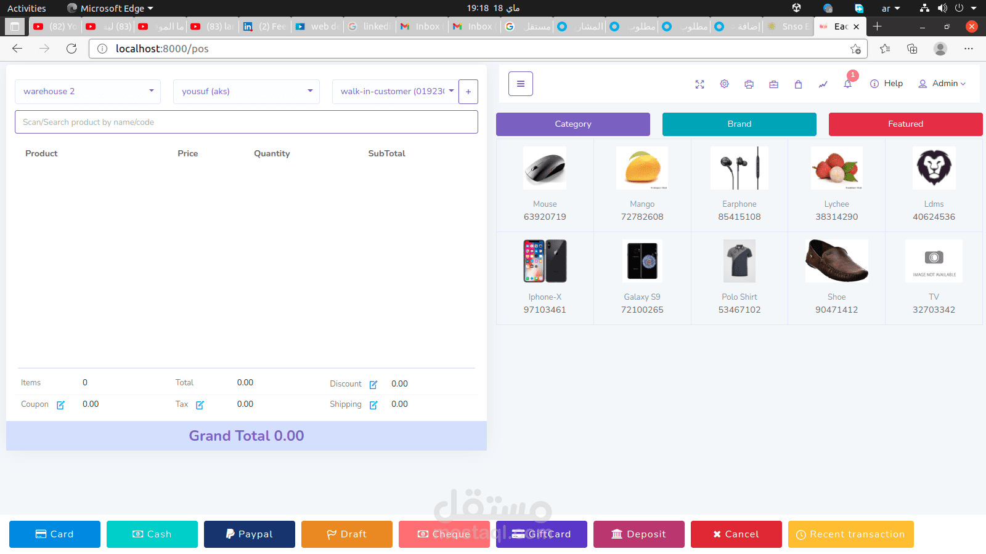Open the Edge profile avatar
The height and width of the screenshot is (554, 986).
pyautogui.click(x=940, y=49)
